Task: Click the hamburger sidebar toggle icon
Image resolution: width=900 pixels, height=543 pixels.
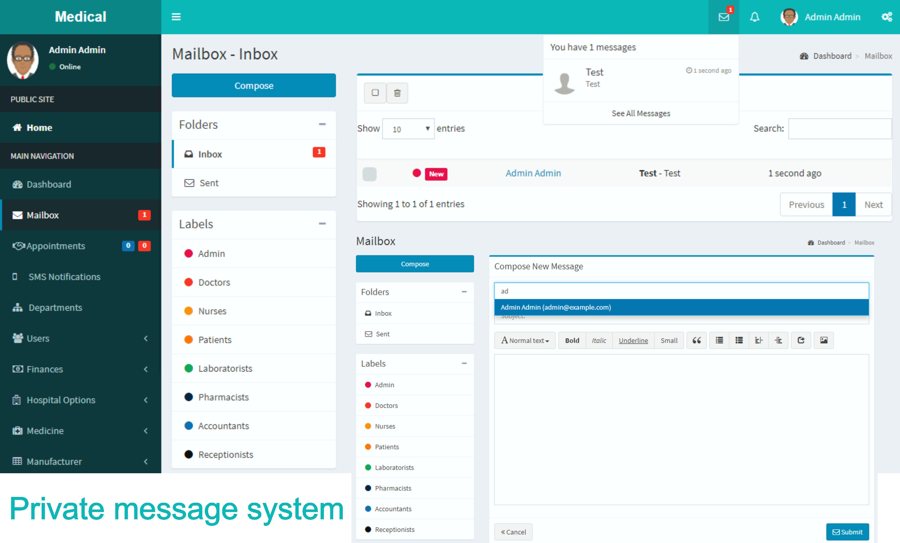Action: coord(176,17)
